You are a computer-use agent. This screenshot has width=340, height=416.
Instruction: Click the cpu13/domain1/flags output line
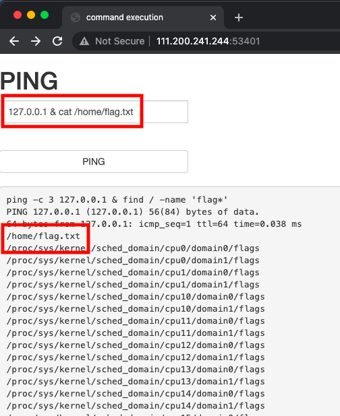click(136, 382)
